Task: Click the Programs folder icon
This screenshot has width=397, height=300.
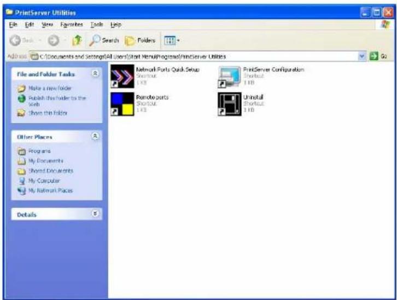Action: [21, 151]
